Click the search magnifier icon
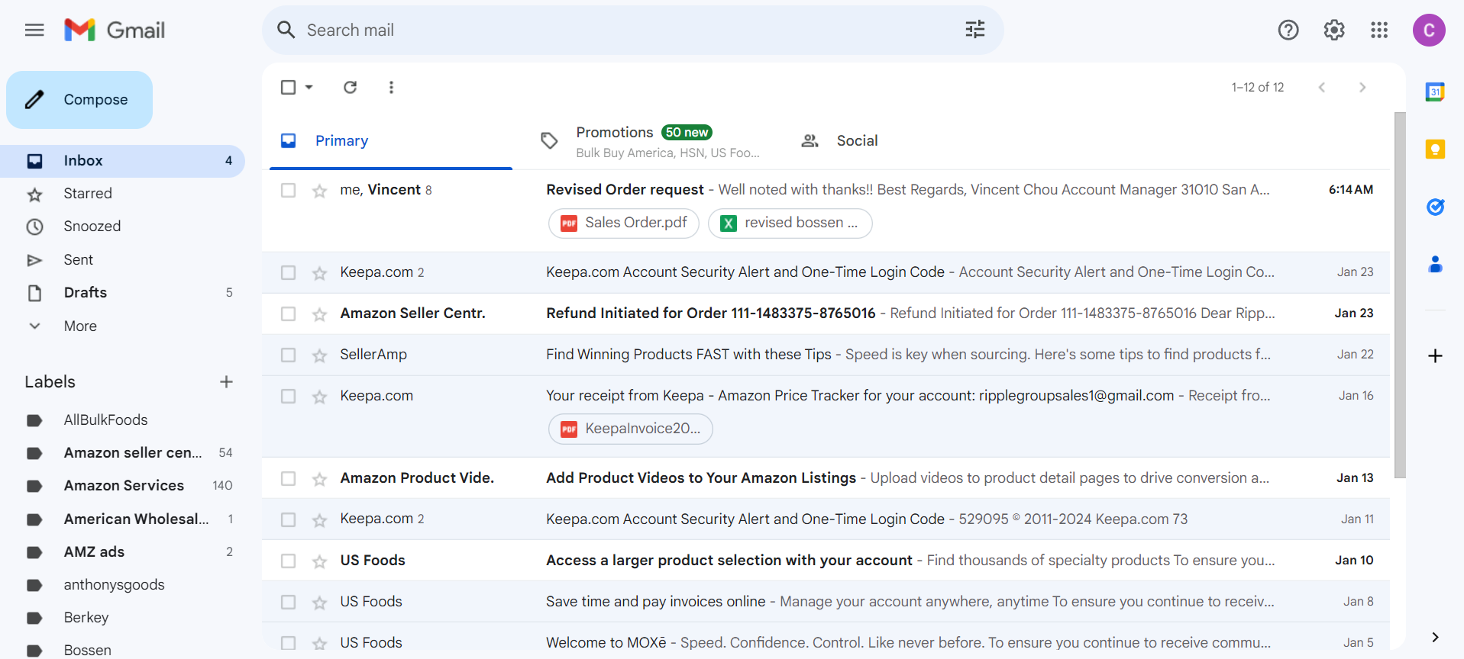This screenshot has width=1464, height=659. pyautogui.click(x=286, y=30)
